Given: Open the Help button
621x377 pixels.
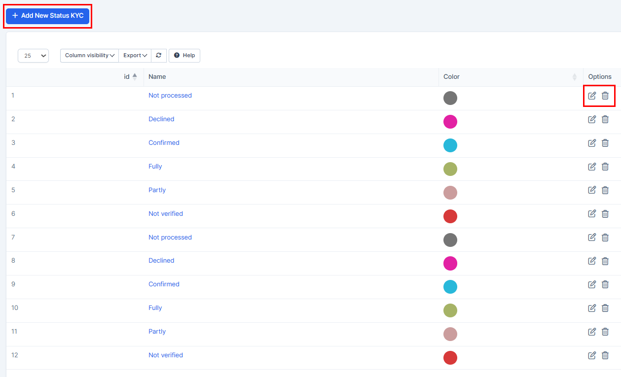Looking at the screenshot, I should point(184,56).
